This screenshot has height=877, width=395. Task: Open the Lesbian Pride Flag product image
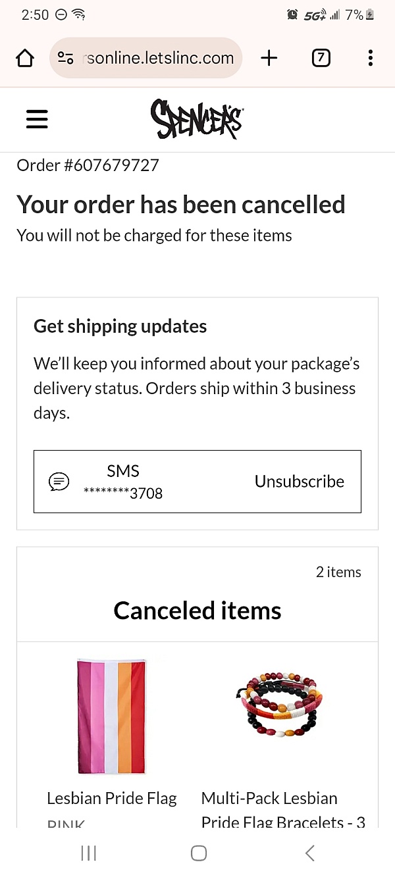(111, 716)
